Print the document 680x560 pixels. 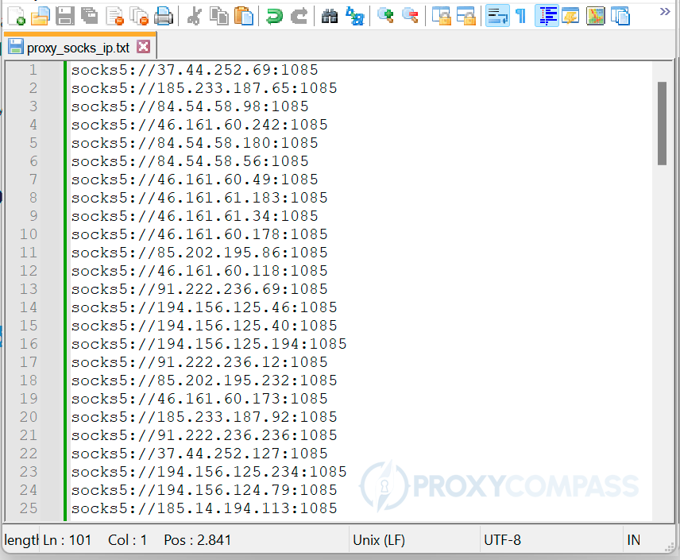(164, 16)
